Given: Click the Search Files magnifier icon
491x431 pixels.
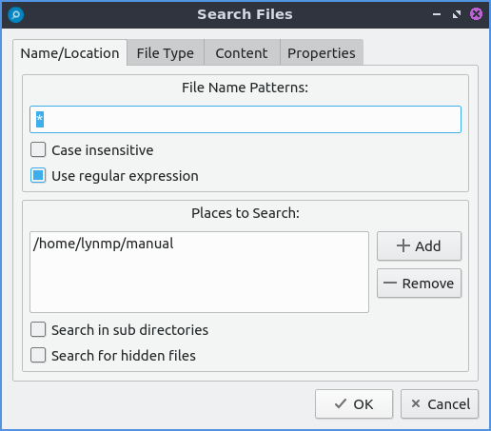Looking at the screenshot, I should click(x=15, y=14).
